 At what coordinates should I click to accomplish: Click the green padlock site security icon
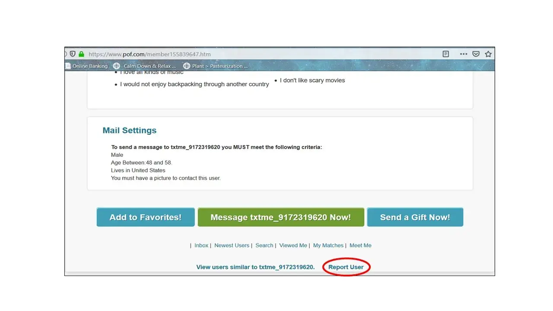[x=81, y=54]
